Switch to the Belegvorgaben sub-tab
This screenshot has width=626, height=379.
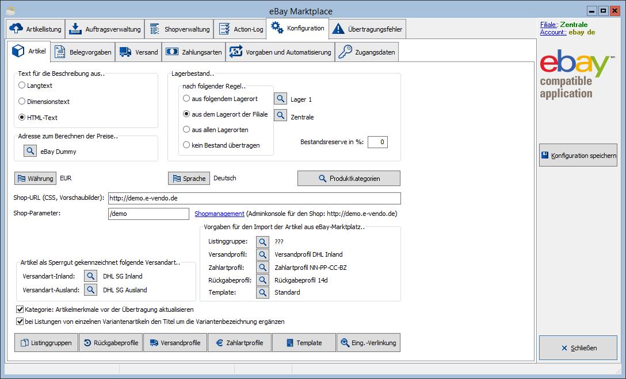pyautogui.click(x=83, y=52)
